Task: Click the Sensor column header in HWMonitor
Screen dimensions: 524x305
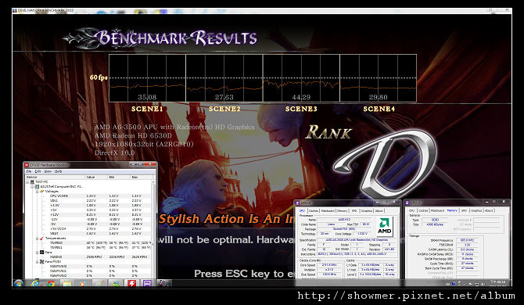Action: tap(56, 177)
